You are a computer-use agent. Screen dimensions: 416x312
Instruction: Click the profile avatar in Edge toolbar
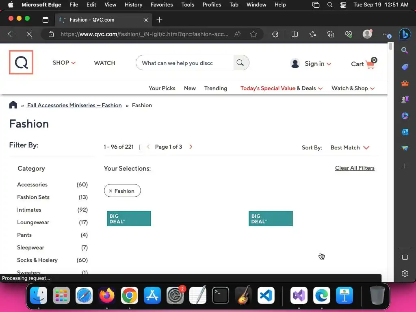[x=367, y=34]
